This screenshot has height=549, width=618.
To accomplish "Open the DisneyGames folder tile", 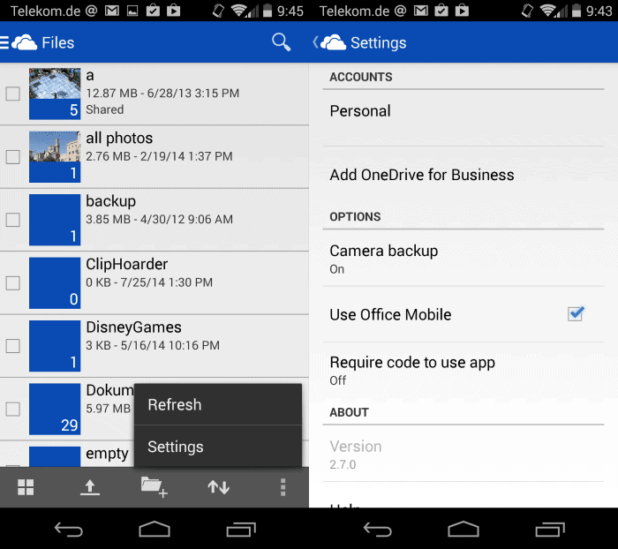I will click(x=55, y=346).
